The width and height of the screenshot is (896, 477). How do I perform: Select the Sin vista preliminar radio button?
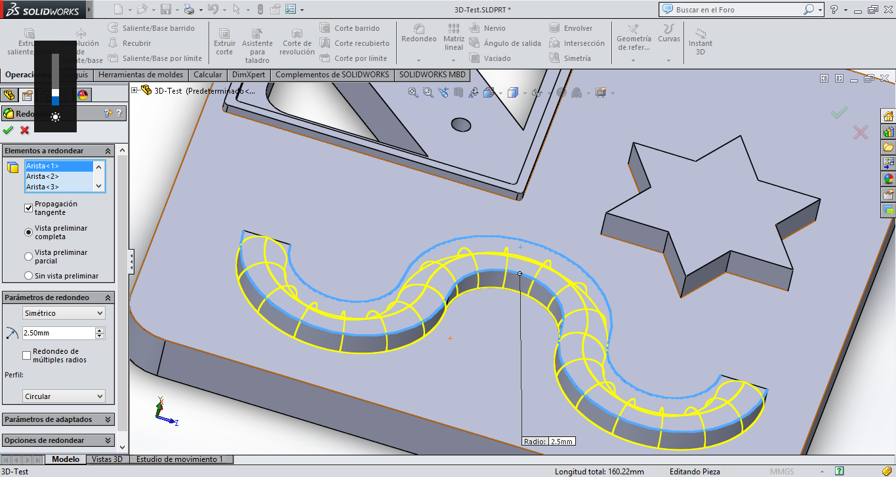click(28, 276)
